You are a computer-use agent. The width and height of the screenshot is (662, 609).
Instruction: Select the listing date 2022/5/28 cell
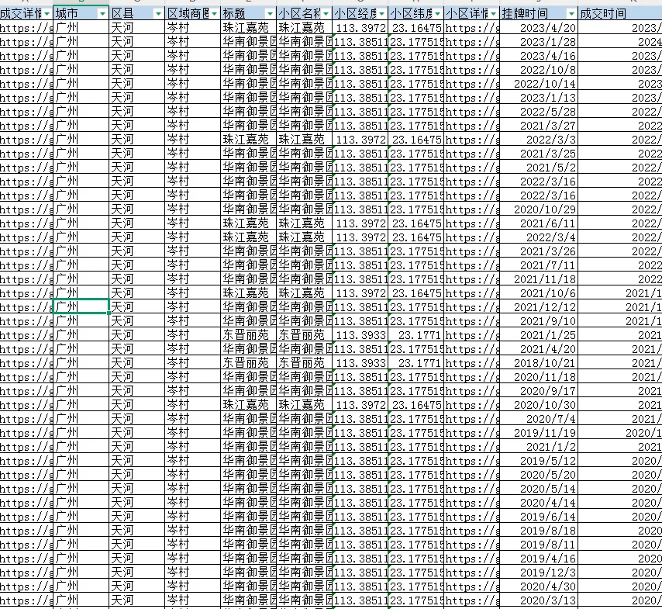(x=539, y=112)
